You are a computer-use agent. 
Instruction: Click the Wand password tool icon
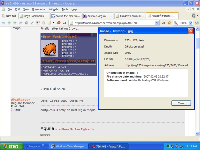click(x=32, y=23)
